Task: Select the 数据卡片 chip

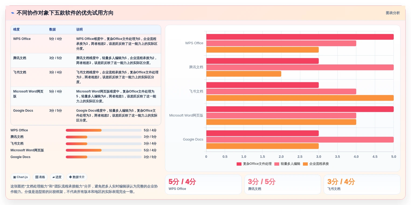Action: [77, 177]
